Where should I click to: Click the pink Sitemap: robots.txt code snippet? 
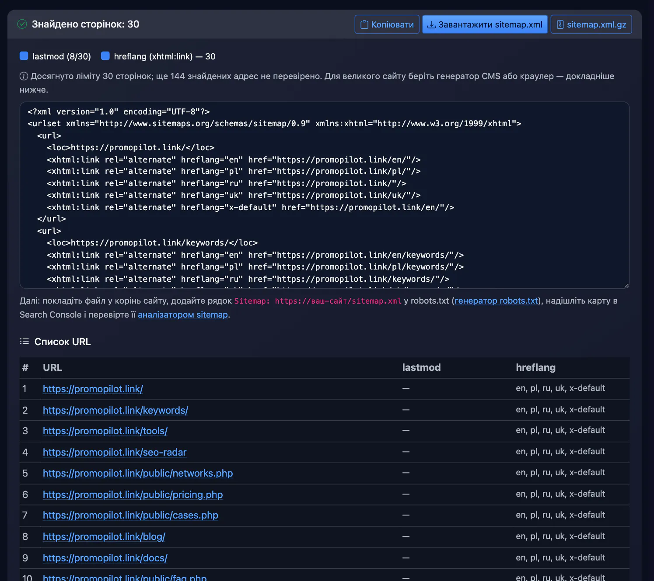point(318,301)
